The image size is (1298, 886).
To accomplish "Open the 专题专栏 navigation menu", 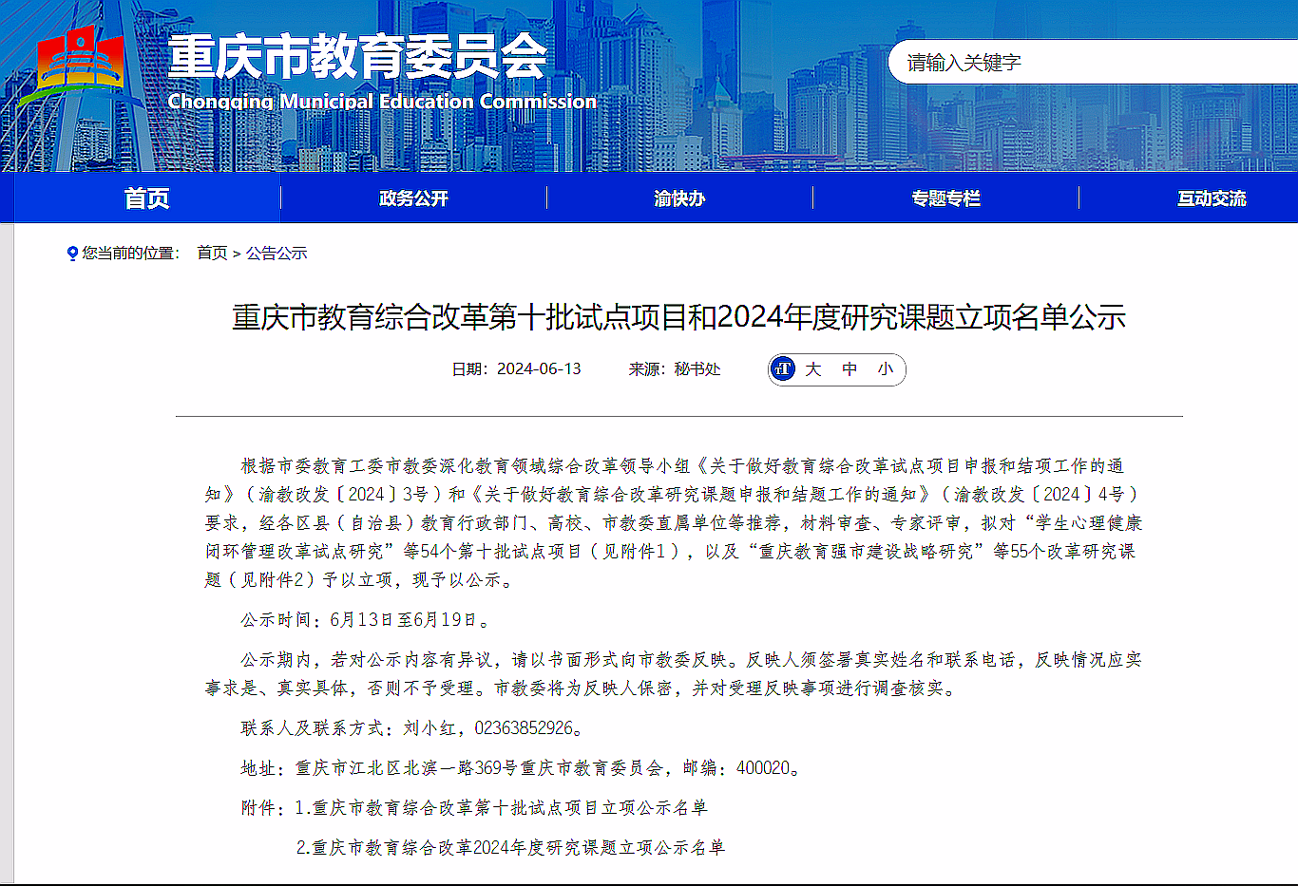I will [x=945, y=198].
